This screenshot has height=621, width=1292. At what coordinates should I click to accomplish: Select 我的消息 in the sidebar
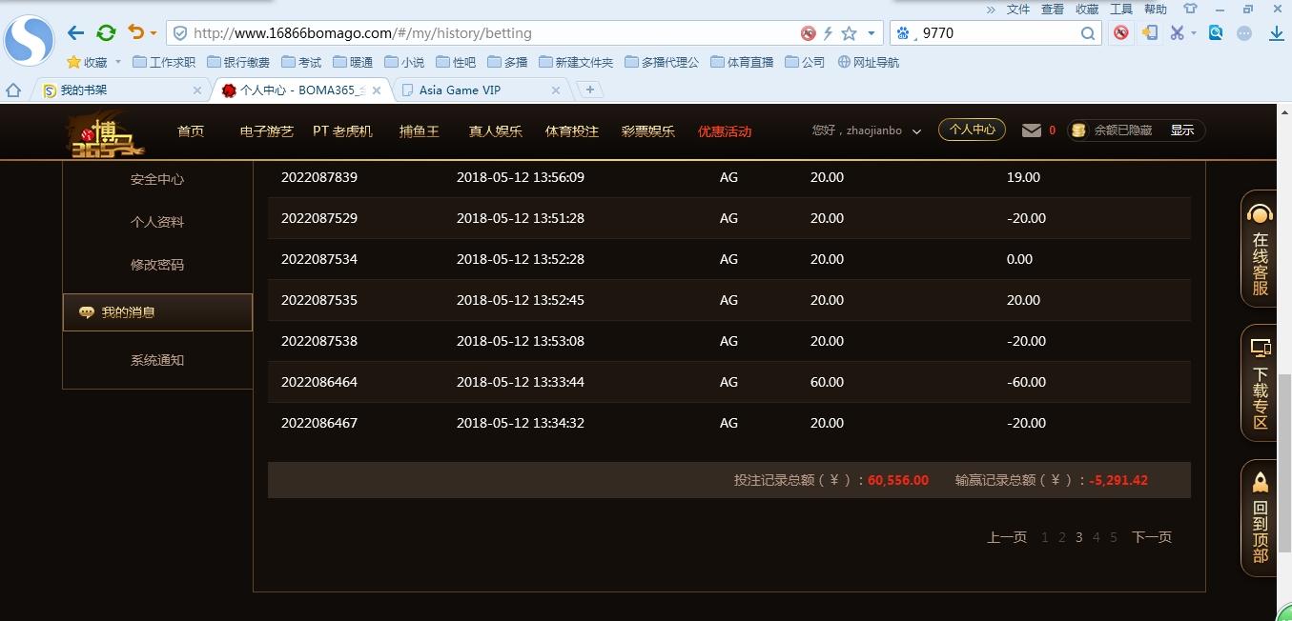coord(157,312)
